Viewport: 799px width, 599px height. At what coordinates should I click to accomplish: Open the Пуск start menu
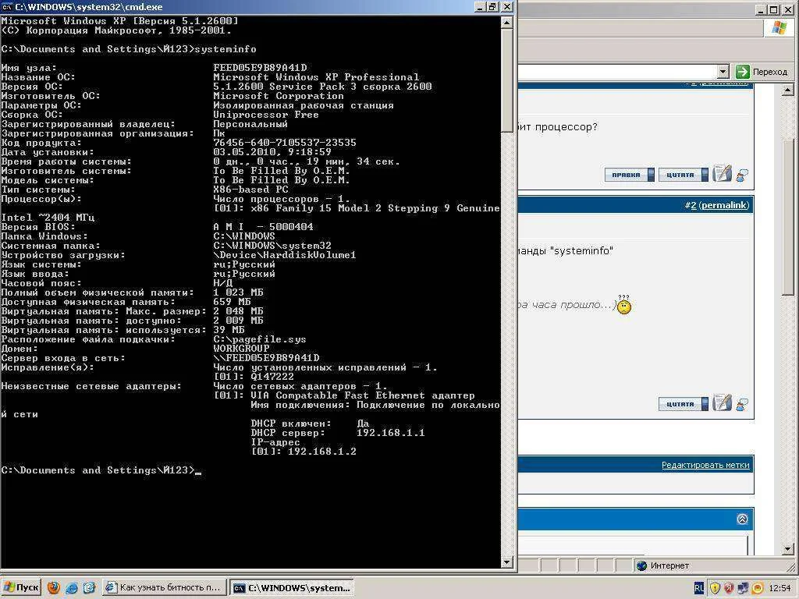tap(21, 587)
